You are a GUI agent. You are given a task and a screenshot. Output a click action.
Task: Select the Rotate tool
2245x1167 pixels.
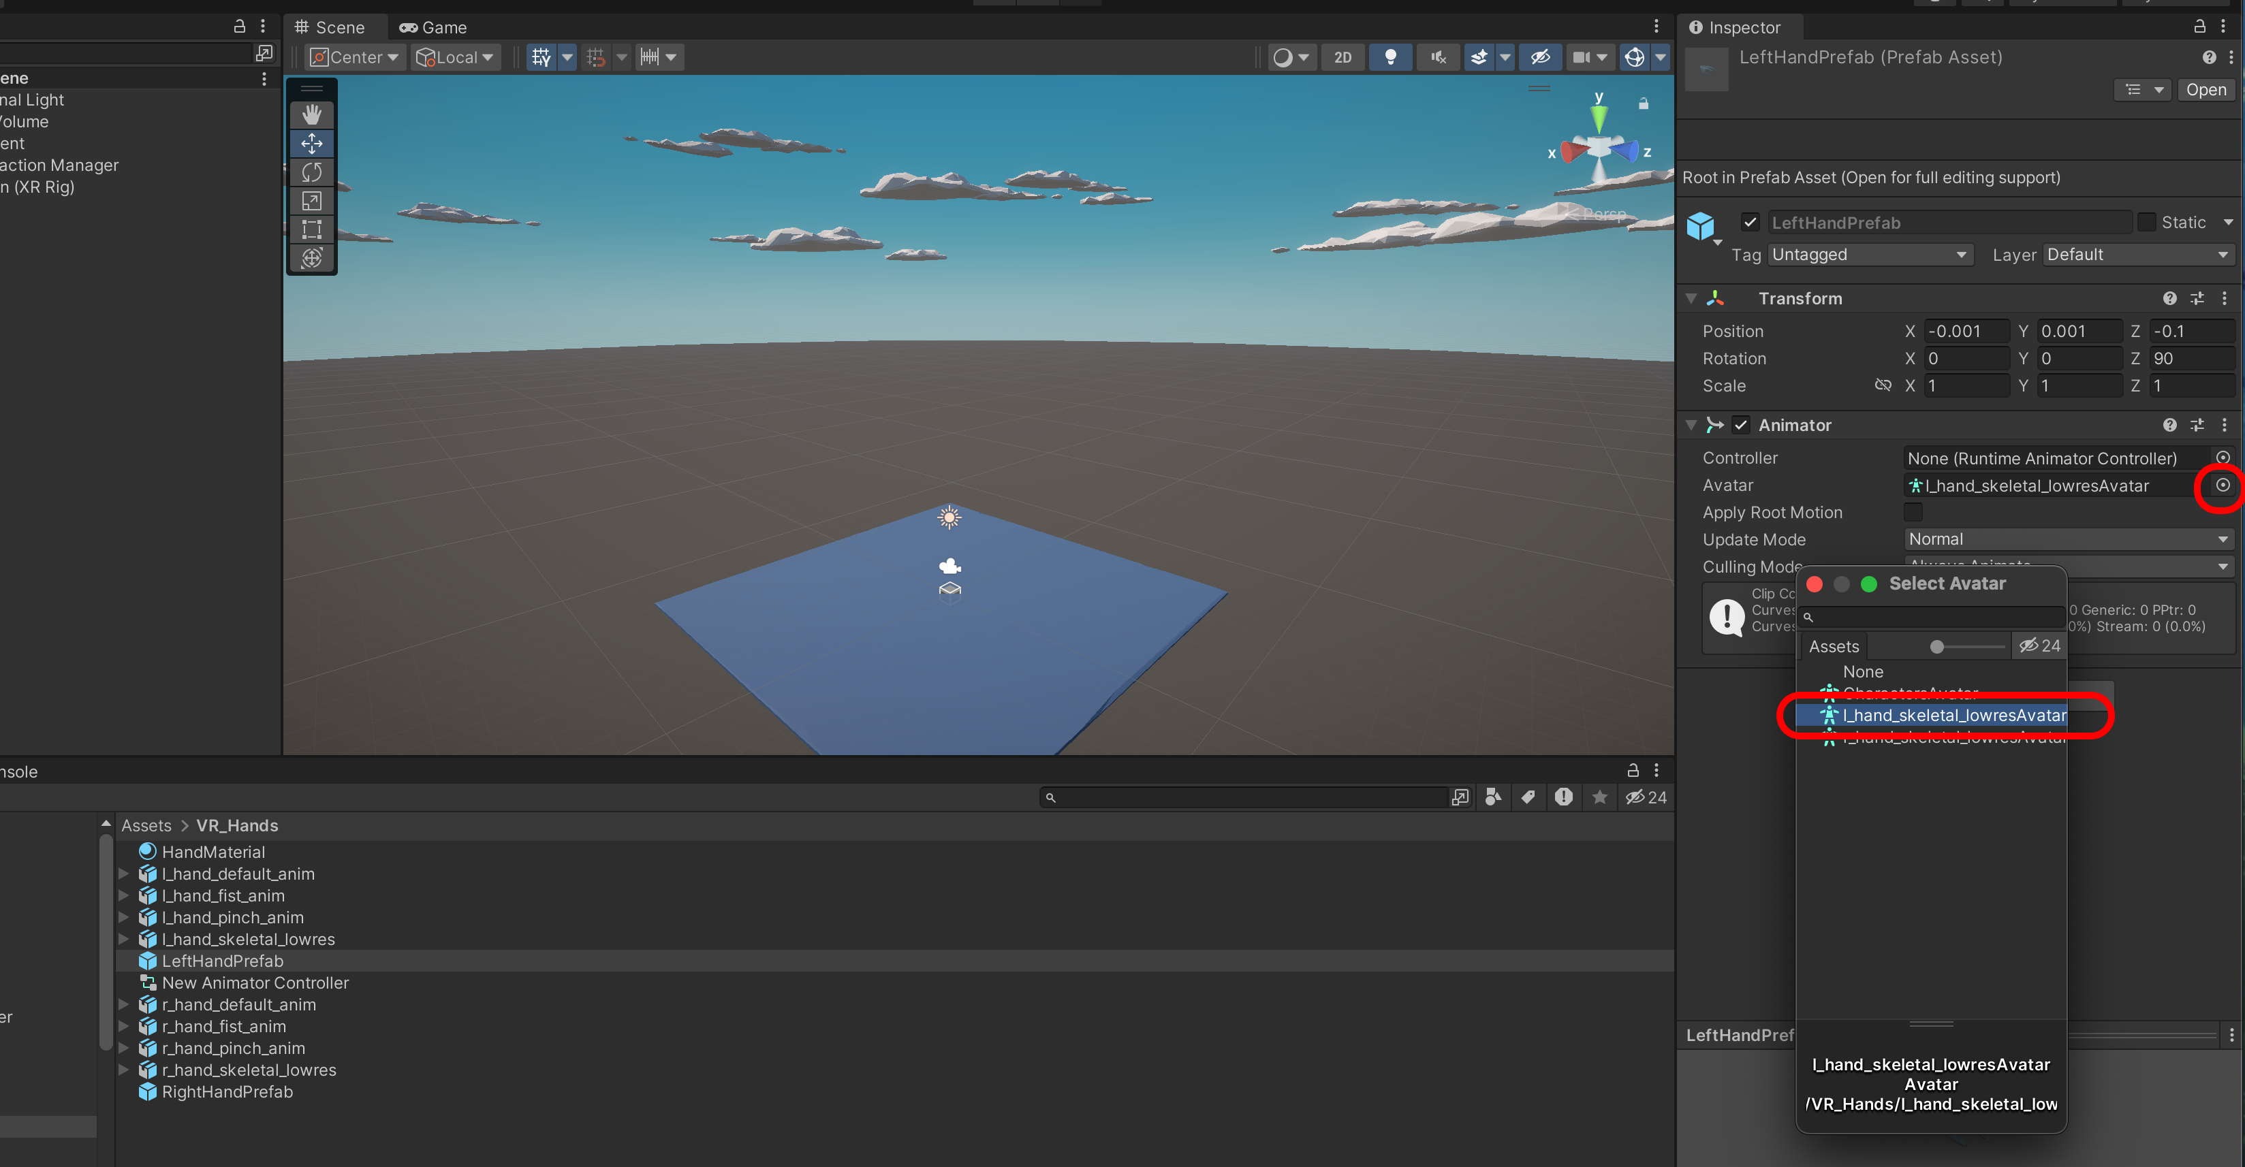point(311,172)
